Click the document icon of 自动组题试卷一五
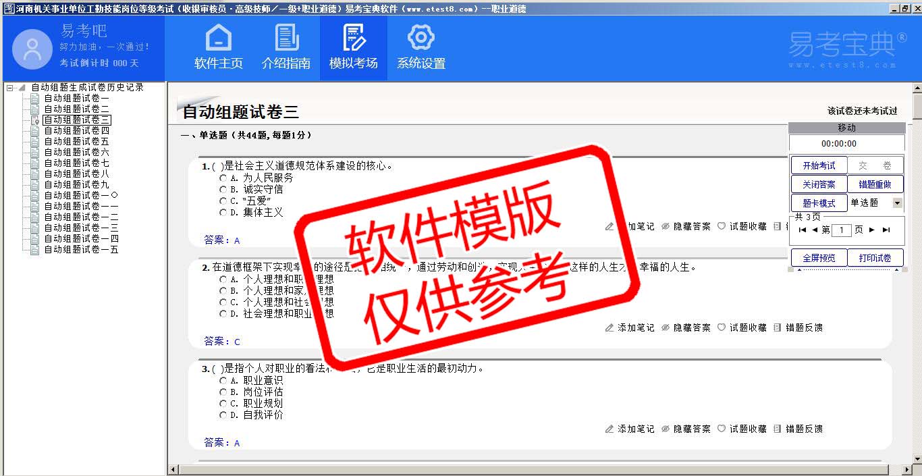922x476 pixels. tap(34, 250)
